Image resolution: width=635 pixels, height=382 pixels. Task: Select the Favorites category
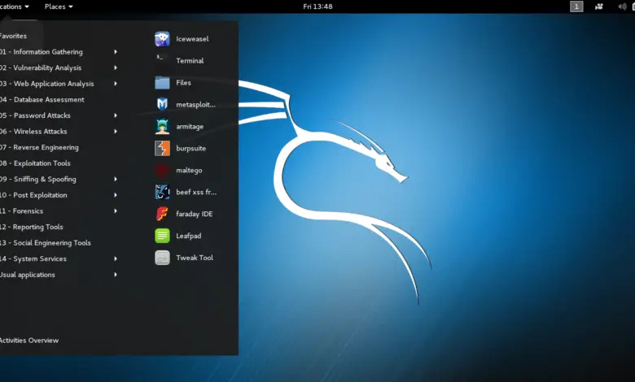pyautogui.click(x=13, y=36)
